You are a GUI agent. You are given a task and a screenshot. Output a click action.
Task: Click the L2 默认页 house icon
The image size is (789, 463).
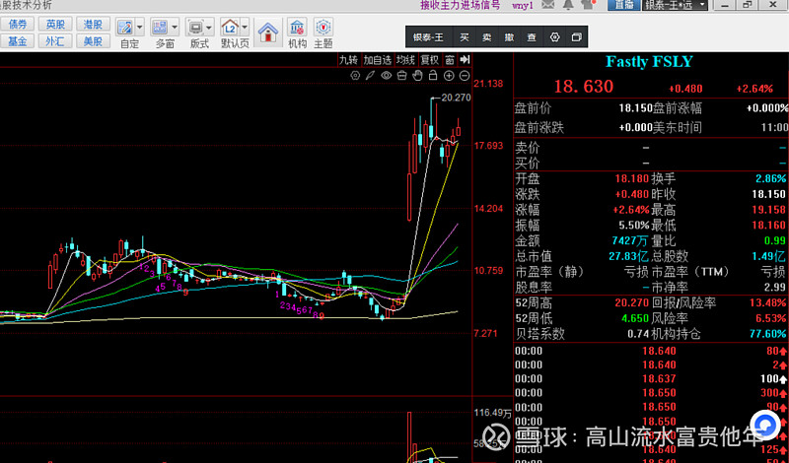pyautogui.click(x=230, y=28)
